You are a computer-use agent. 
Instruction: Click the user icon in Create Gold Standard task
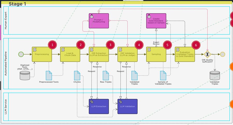coord(149,16)
